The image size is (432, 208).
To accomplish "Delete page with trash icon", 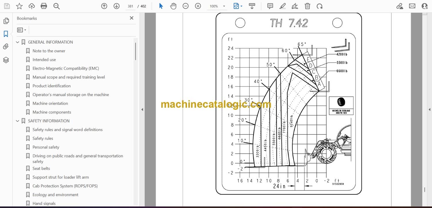I will pos(307,6).
